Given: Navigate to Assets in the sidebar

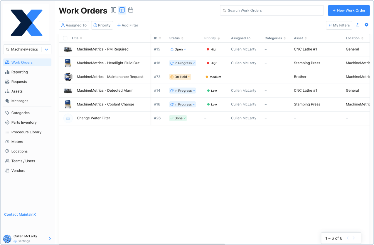Looking at the screenshot, I should [27, 91].
